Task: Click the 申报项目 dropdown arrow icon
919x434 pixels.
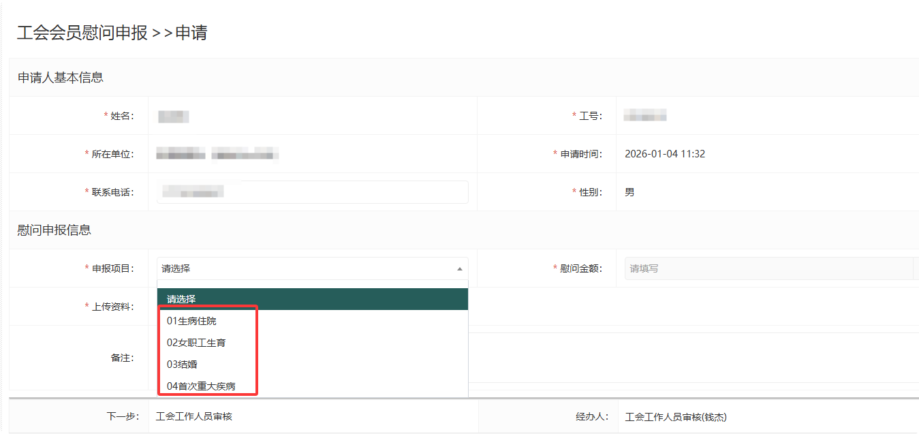Action: tap(459, 268)
